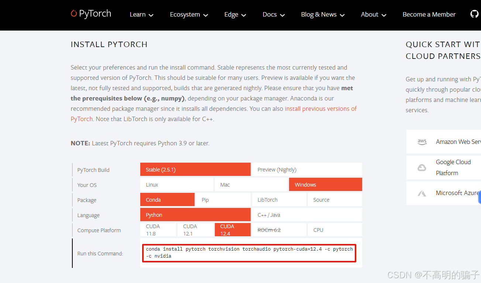Expand the About menu chevron
This screenshot has width=481, height=283.
point(384,15)
